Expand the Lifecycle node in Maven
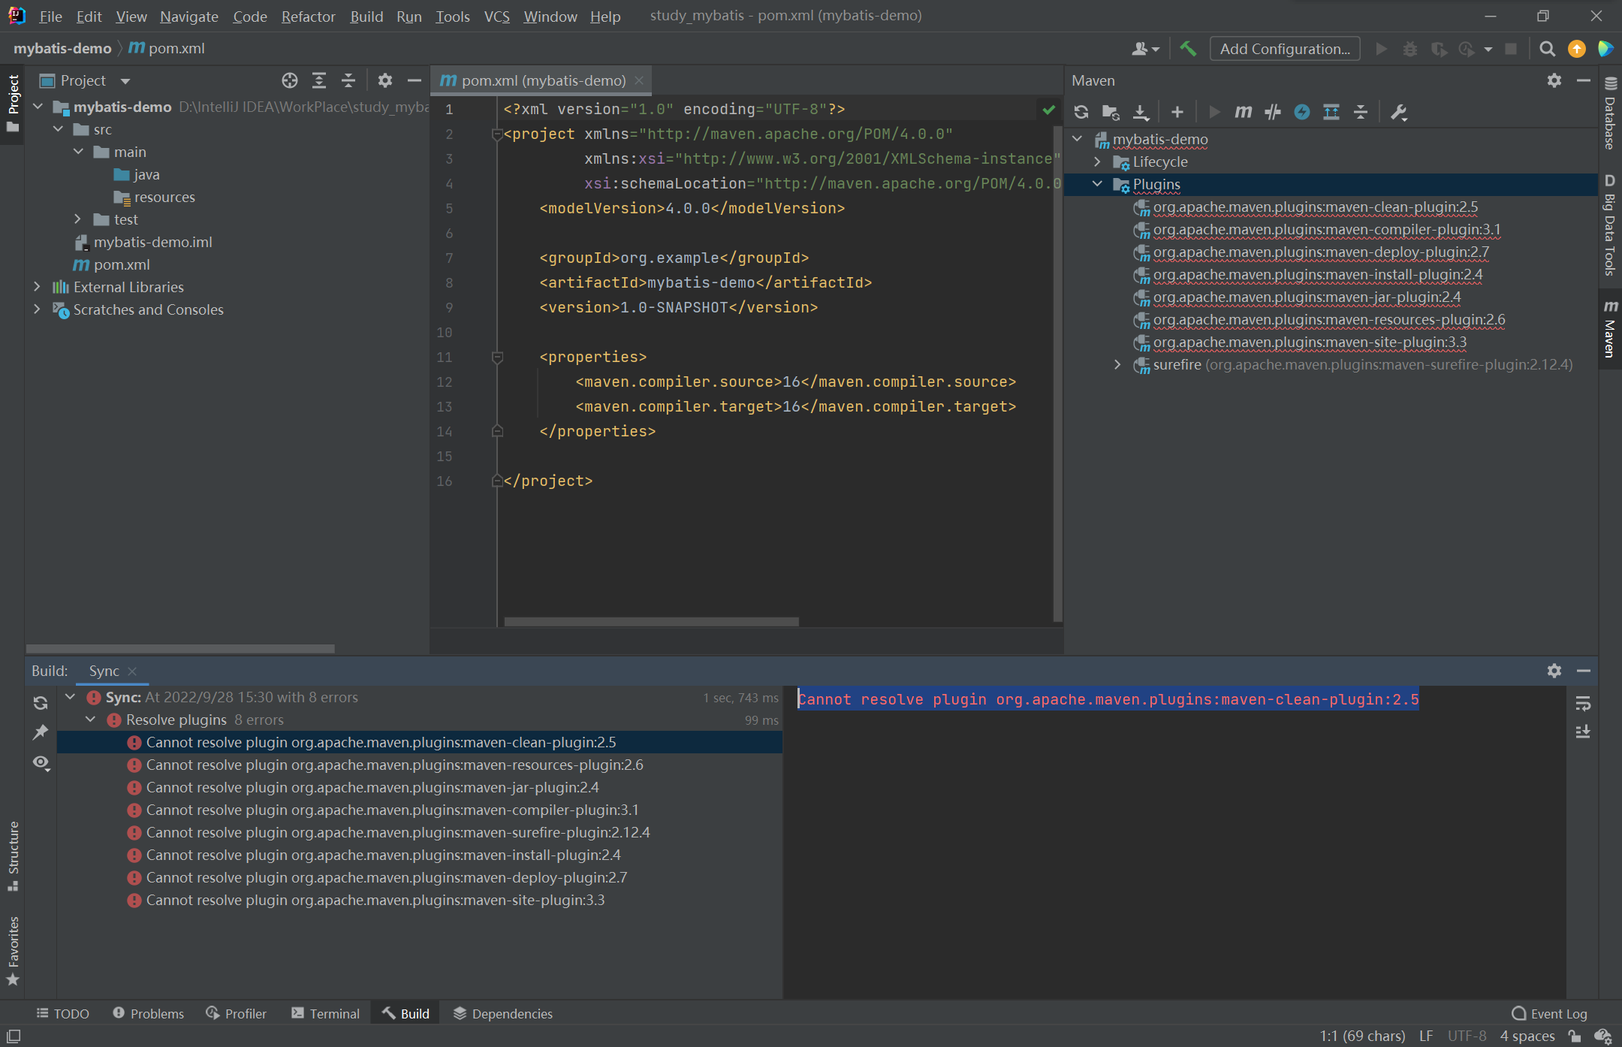The width and height of the screenshot is (1622, 1047). 1097,161
